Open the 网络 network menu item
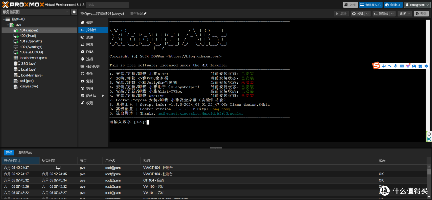Screen dimensions: 432x200 pyautogui.click(x=90, y=44)
